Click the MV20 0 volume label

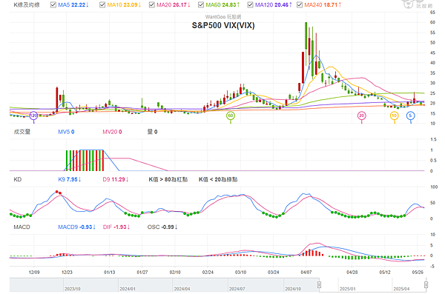tap(112, 132)
